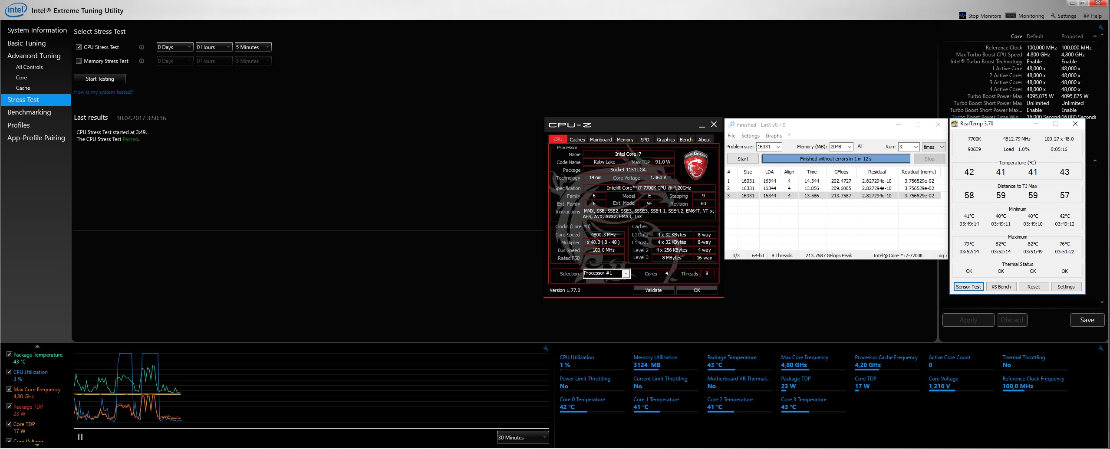The image size is (1110, 449).
Task: Minimize the LinX window
Action: (x=898, y=125)
